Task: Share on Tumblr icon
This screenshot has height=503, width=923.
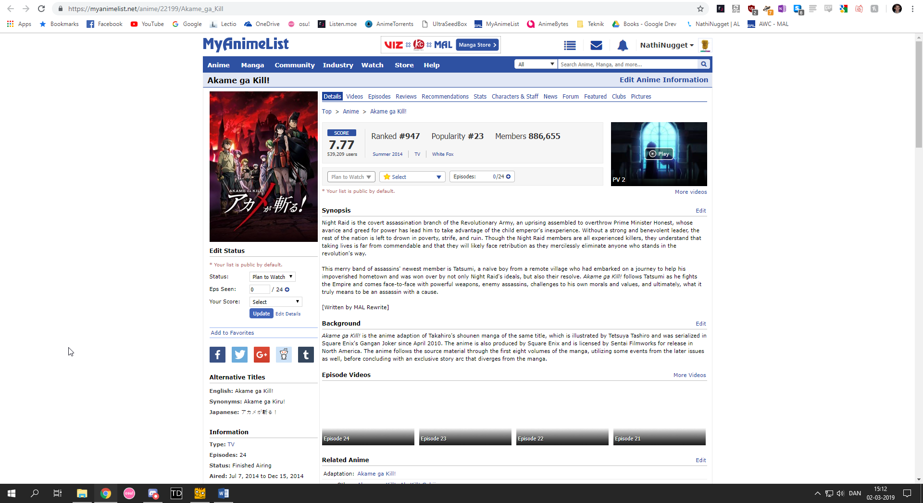Action: [x=306, y=354]
